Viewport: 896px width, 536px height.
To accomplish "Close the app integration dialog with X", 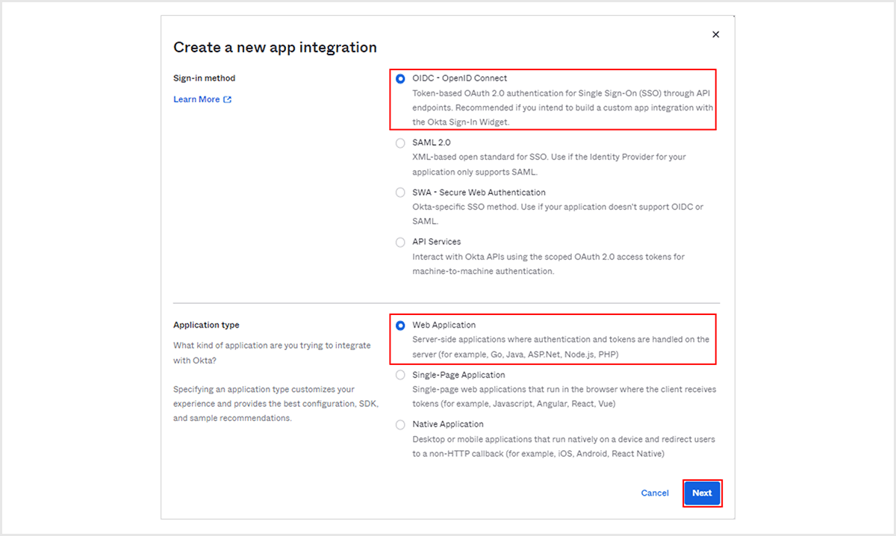I will pyautogui.click(x=715, y=34).
